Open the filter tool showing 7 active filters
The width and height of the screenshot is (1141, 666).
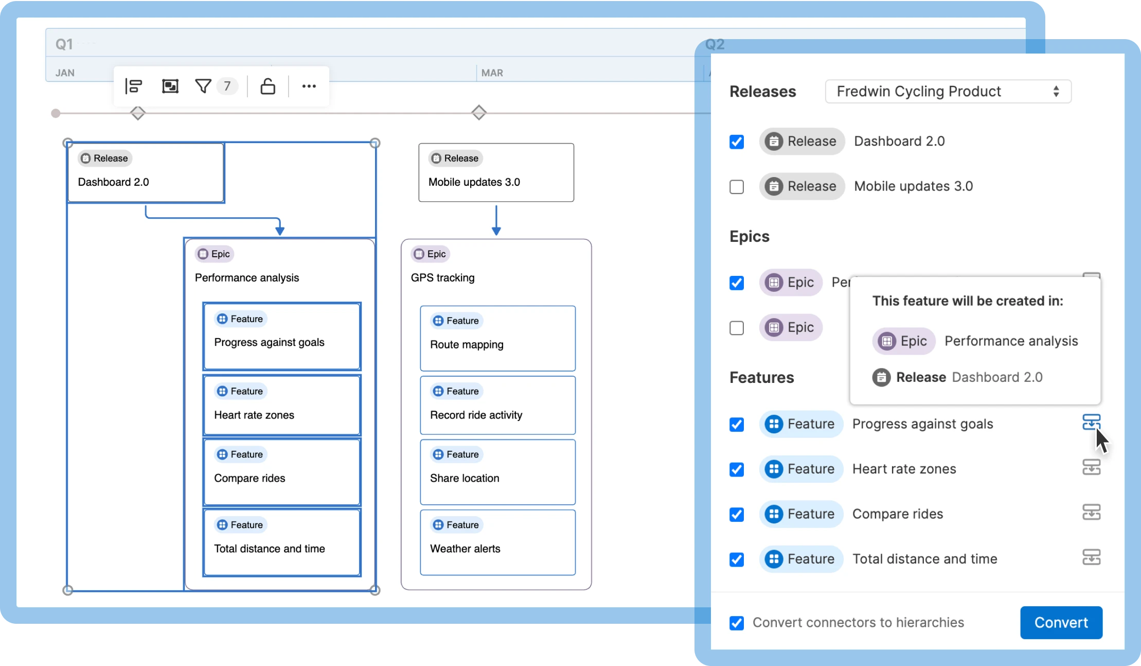coord(204,86)
